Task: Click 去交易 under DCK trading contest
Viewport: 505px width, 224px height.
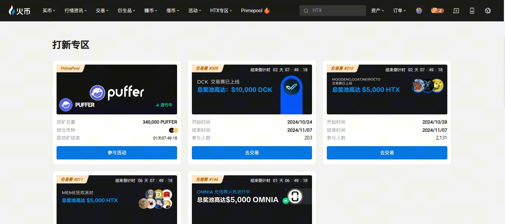Action: pyautogui.click(x=252, y=153)
